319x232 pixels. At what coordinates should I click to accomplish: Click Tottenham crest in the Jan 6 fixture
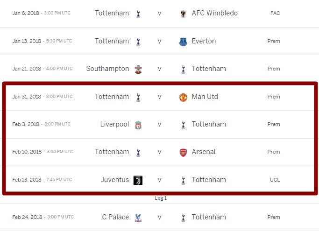[x=138, y=14]
